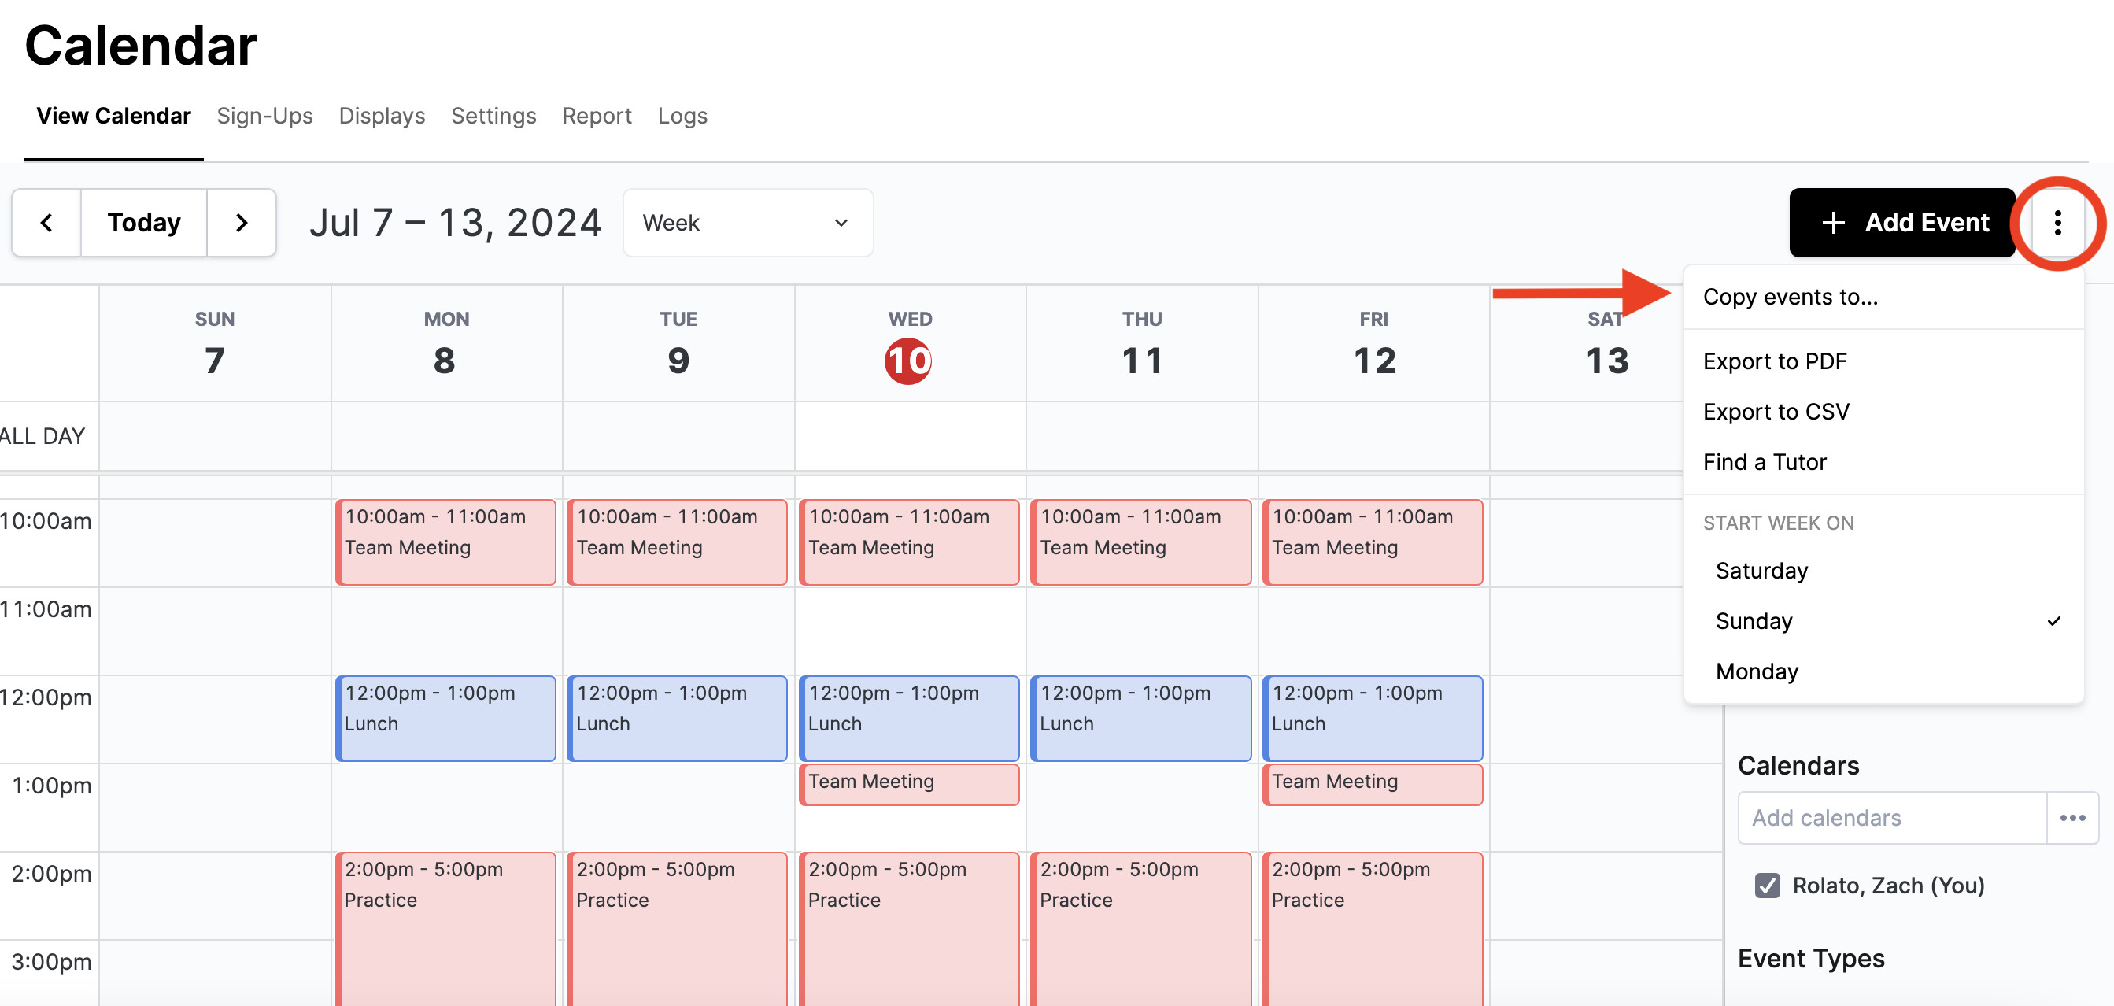Open Monday's 10:00am Team Meeting event
This screenshot has width=2114, height=1006.
point(445,542)
